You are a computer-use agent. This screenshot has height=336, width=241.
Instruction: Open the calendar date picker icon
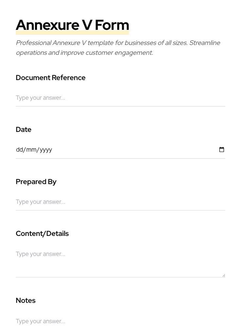[222, 149]
